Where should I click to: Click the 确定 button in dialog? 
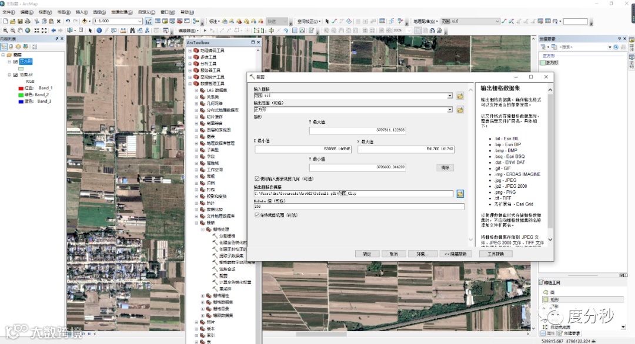click(x=367, y=254)
